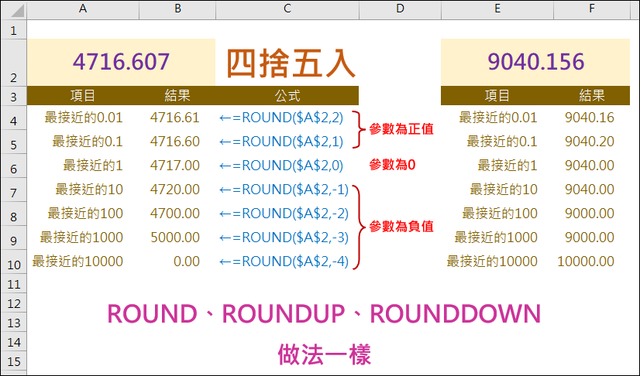640x376 pixels.
Task: Select row 11 header
Action: (x=14, y=284)
